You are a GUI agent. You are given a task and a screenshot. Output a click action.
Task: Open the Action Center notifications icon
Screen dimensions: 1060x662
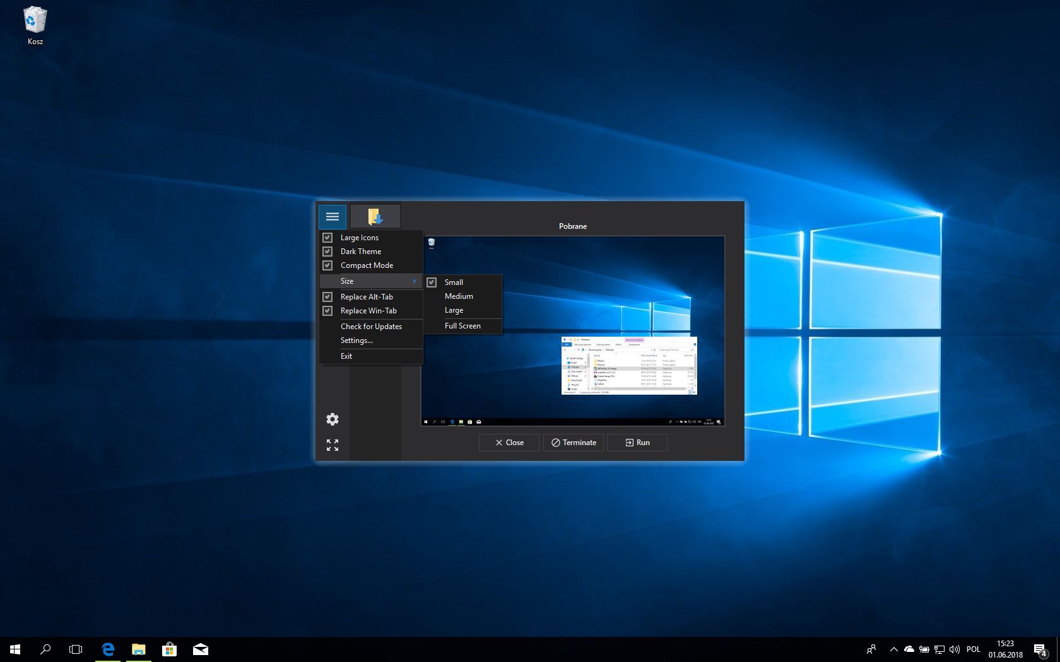1041,649
